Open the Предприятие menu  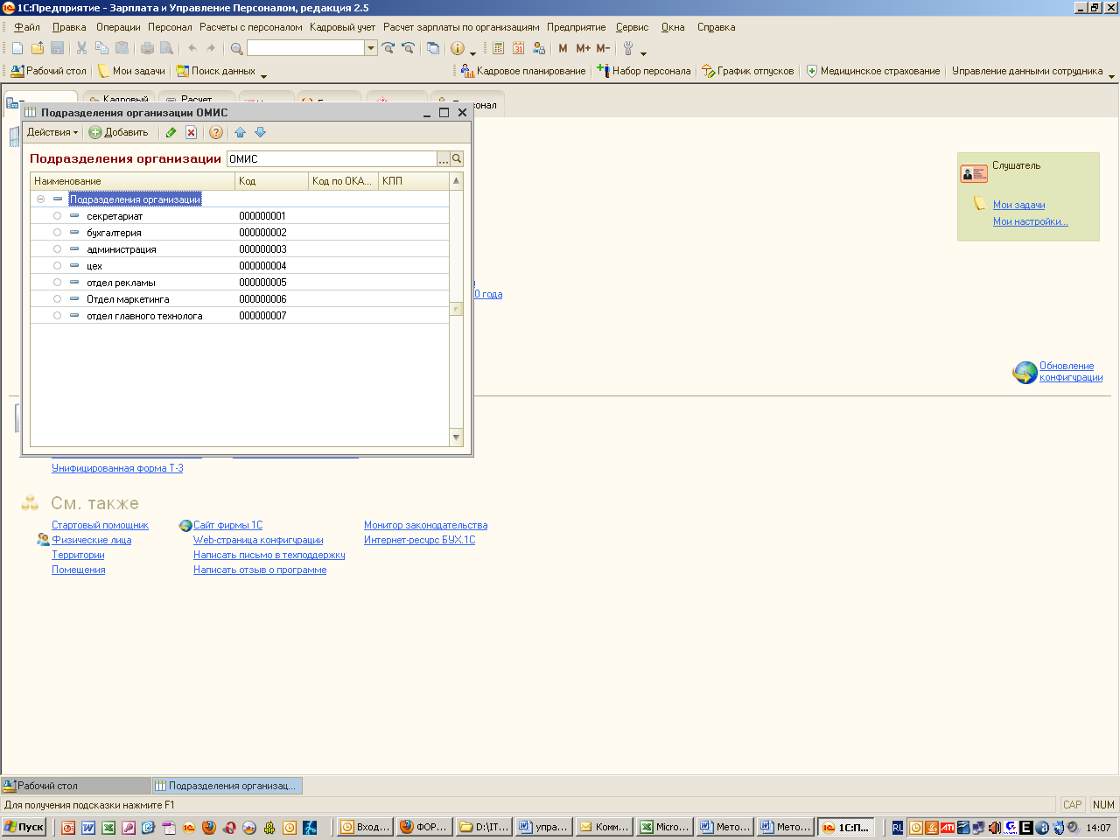(576, 27)
